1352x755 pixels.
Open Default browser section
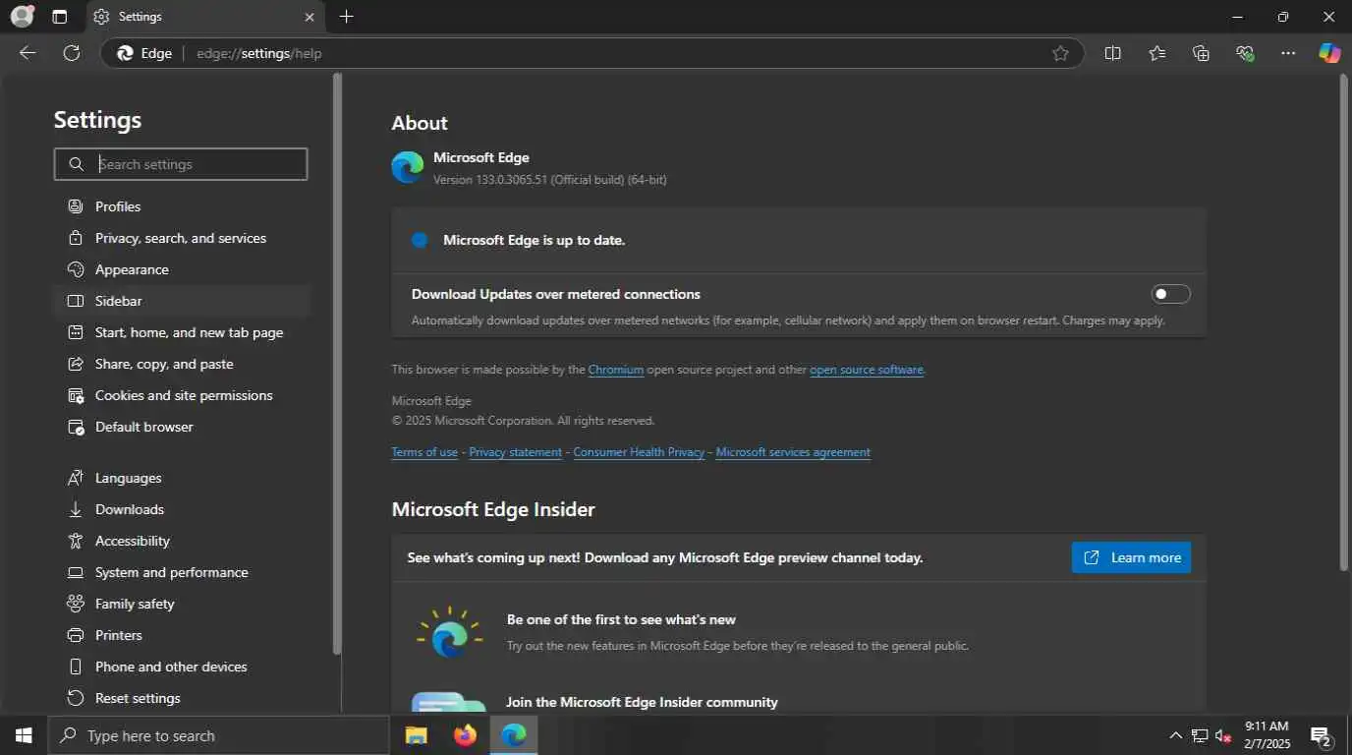coord(182,427)
